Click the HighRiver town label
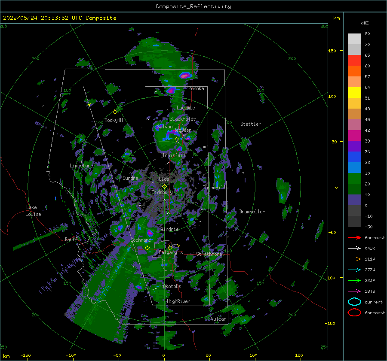 pyautogui.click(x=179, y=301)
